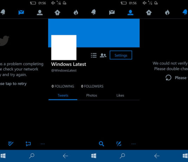Open Moments flame icon left of the blue bell

pyautogui.click(x=167, y=12)
